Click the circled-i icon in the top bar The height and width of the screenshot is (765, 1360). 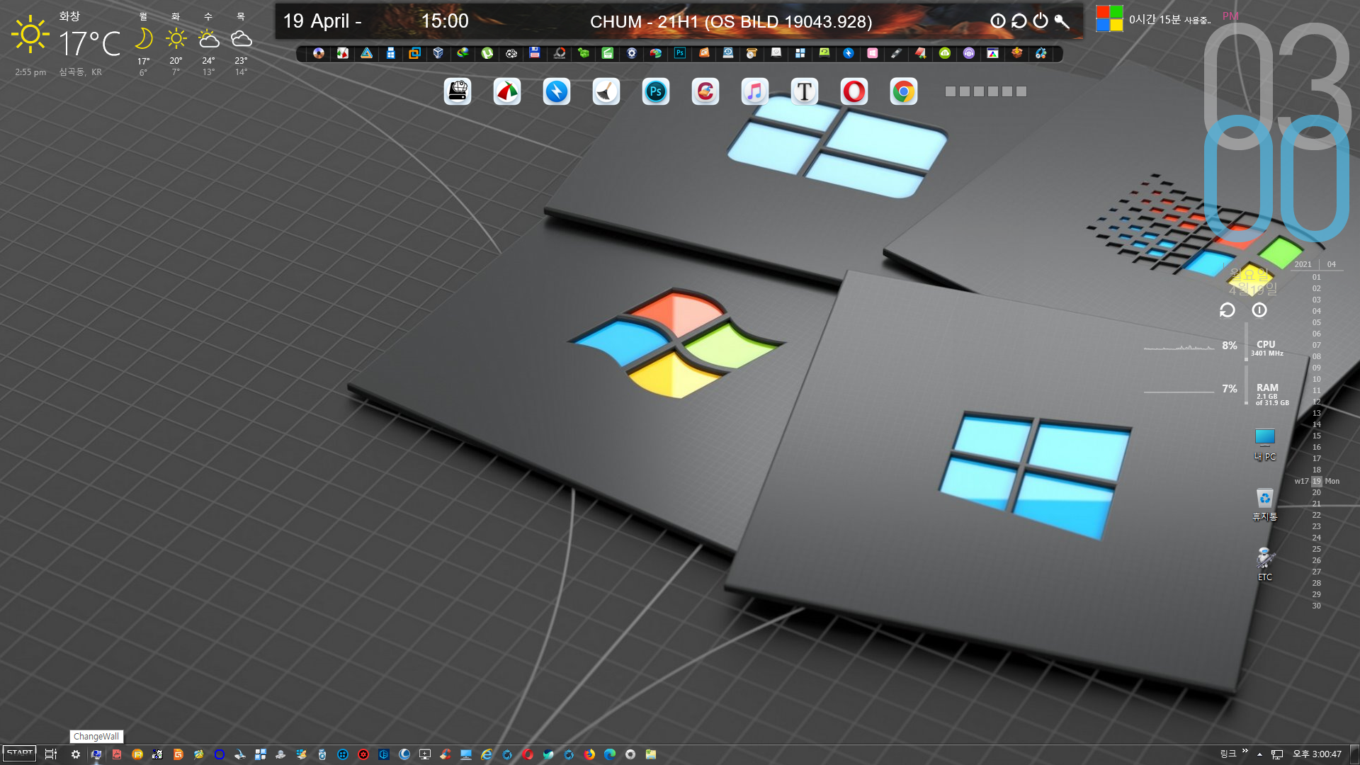[x=998, y=21]
